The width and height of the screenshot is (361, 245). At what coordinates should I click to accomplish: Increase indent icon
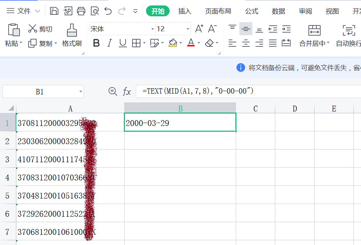pos(286,29)
